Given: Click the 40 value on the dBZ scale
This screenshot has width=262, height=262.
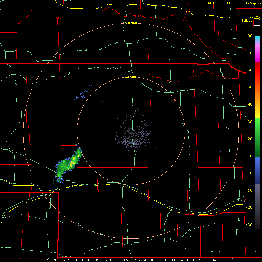Looking at the screenshot, I should pyautogui.click(x=250, y=105).
